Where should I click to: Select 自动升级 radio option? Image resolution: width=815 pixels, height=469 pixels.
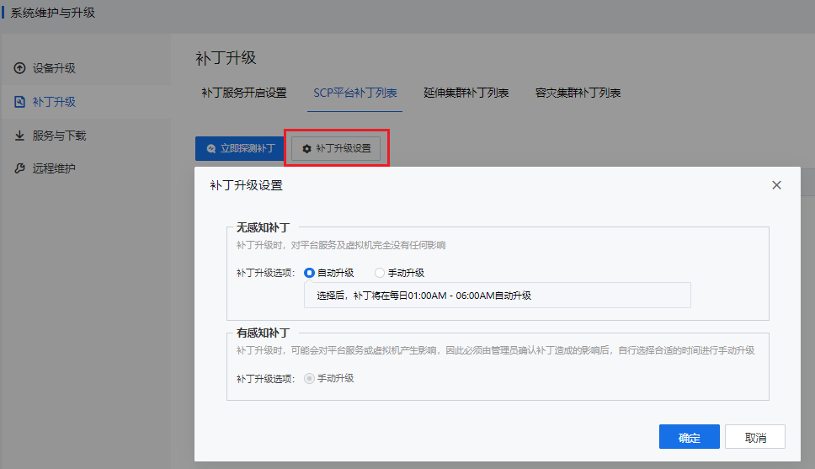click(309, 273)
